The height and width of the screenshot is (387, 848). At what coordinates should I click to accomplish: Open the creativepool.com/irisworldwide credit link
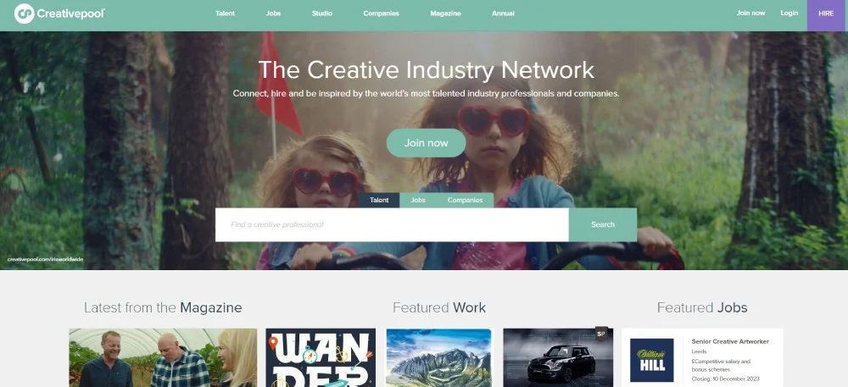tap(46, 260)
